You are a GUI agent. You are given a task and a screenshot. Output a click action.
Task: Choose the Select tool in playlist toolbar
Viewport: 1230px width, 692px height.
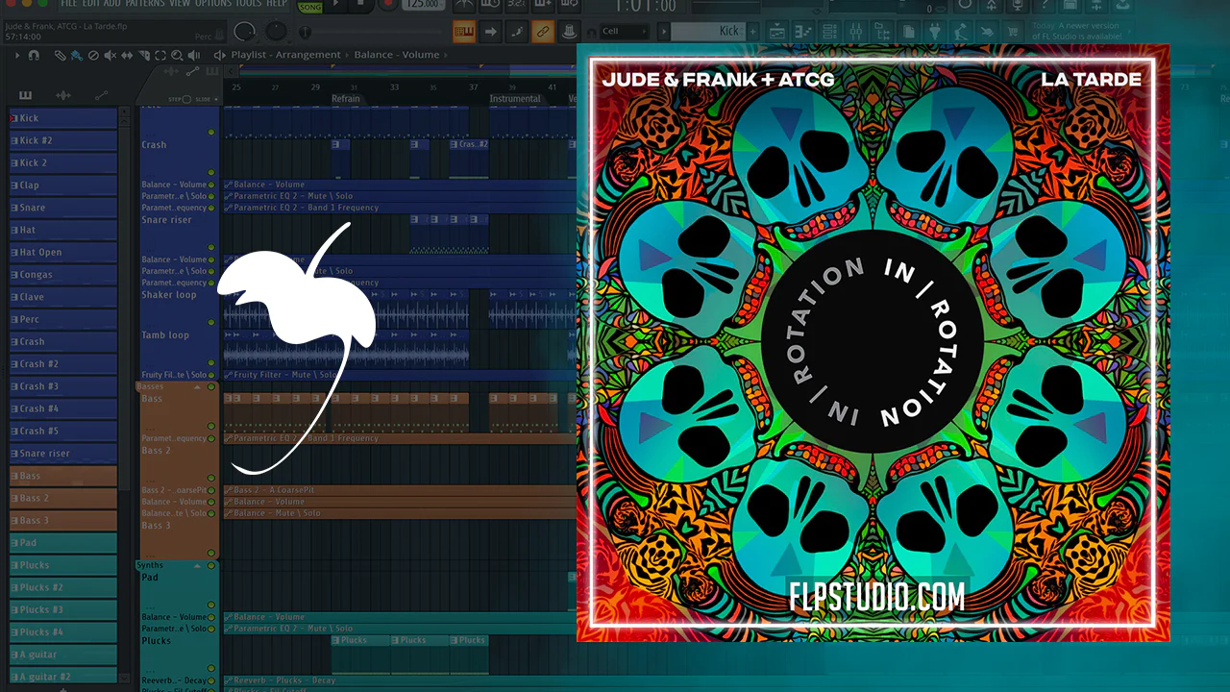point(159,55)
